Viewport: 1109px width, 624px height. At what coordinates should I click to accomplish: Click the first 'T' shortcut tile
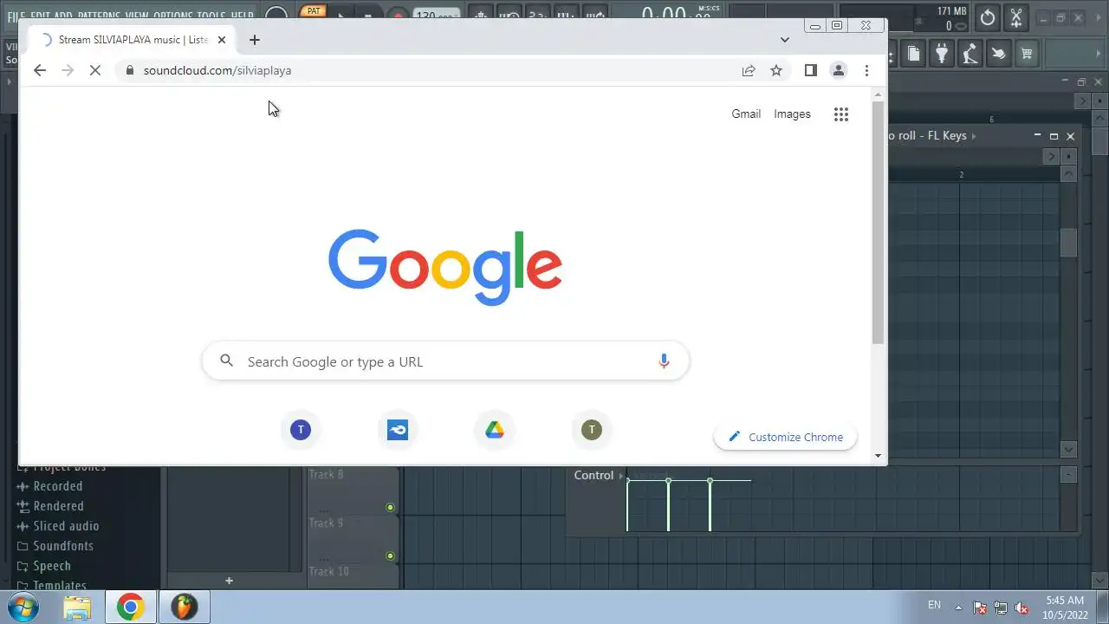pos(301,430)
